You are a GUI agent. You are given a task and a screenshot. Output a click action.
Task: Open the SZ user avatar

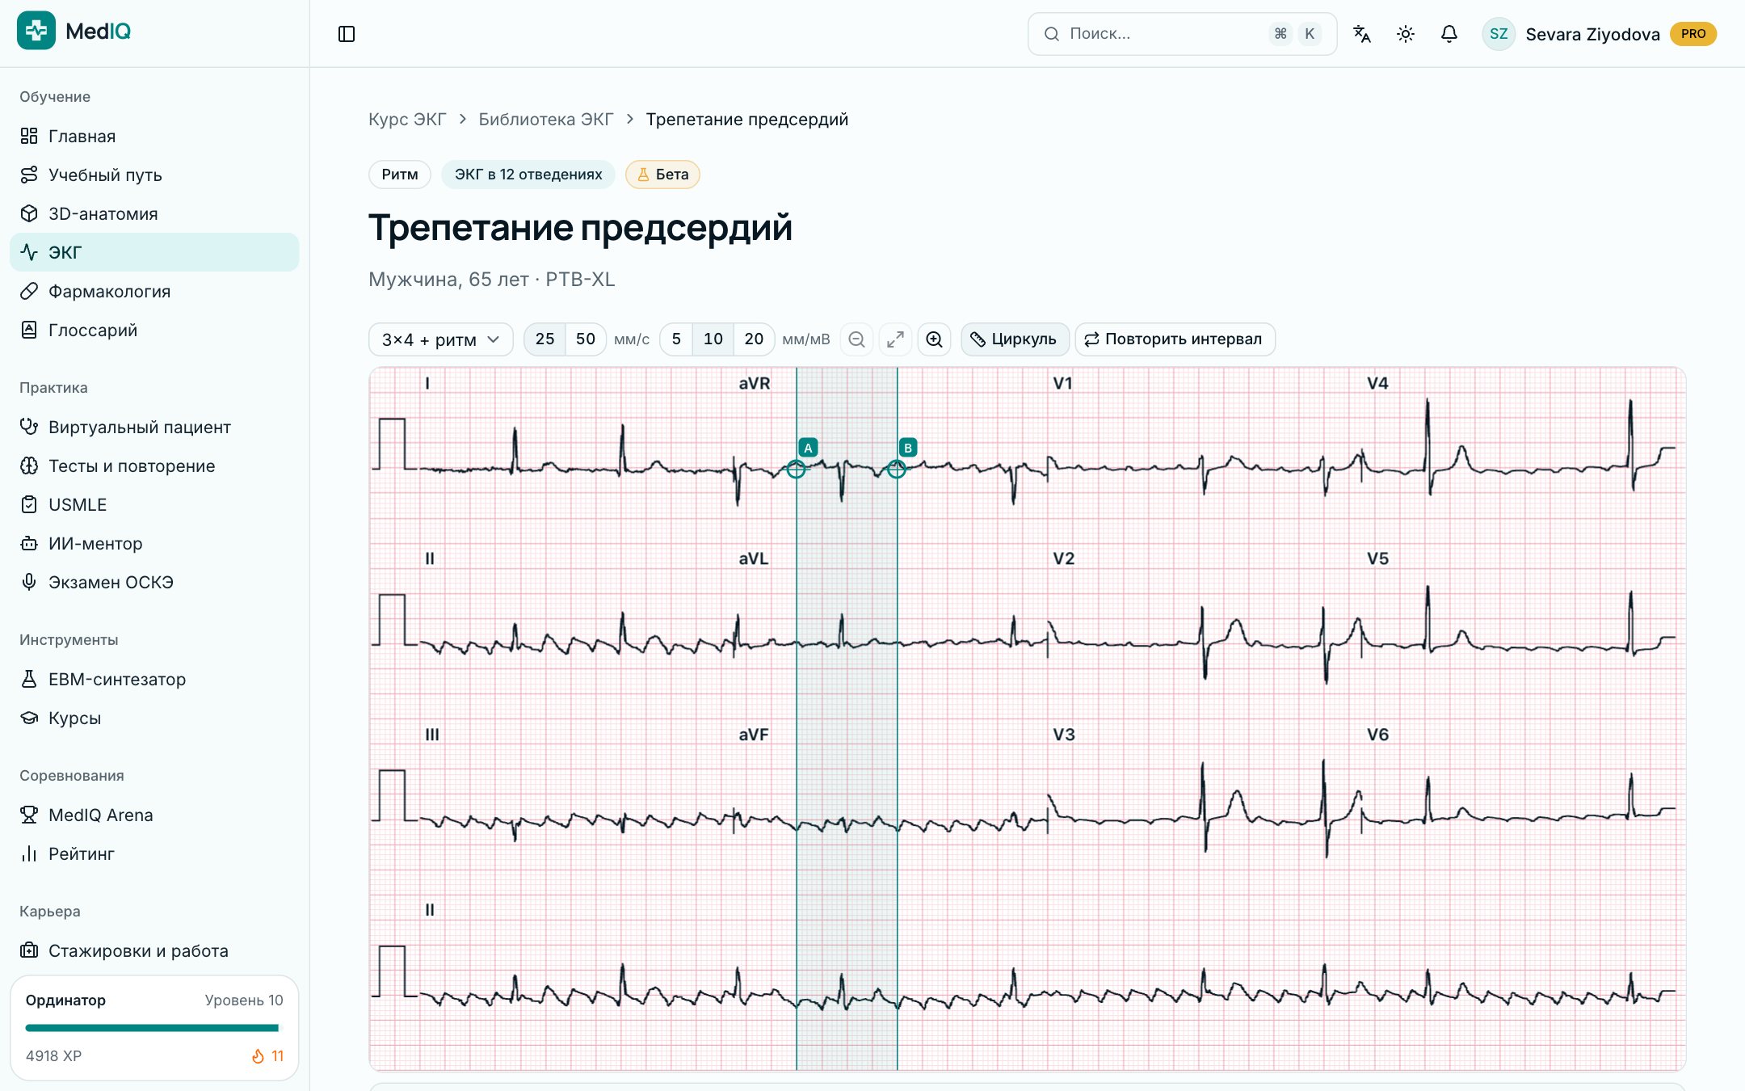1499,34
